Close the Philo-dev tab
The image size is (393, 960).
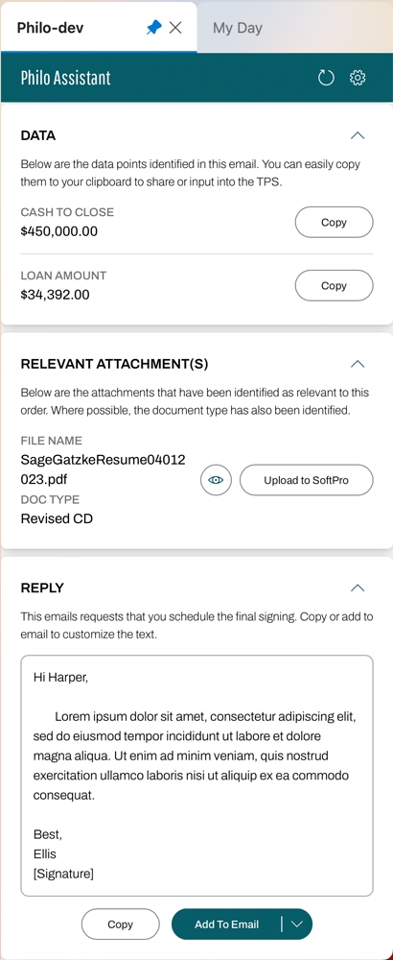[x=175, y=28]
